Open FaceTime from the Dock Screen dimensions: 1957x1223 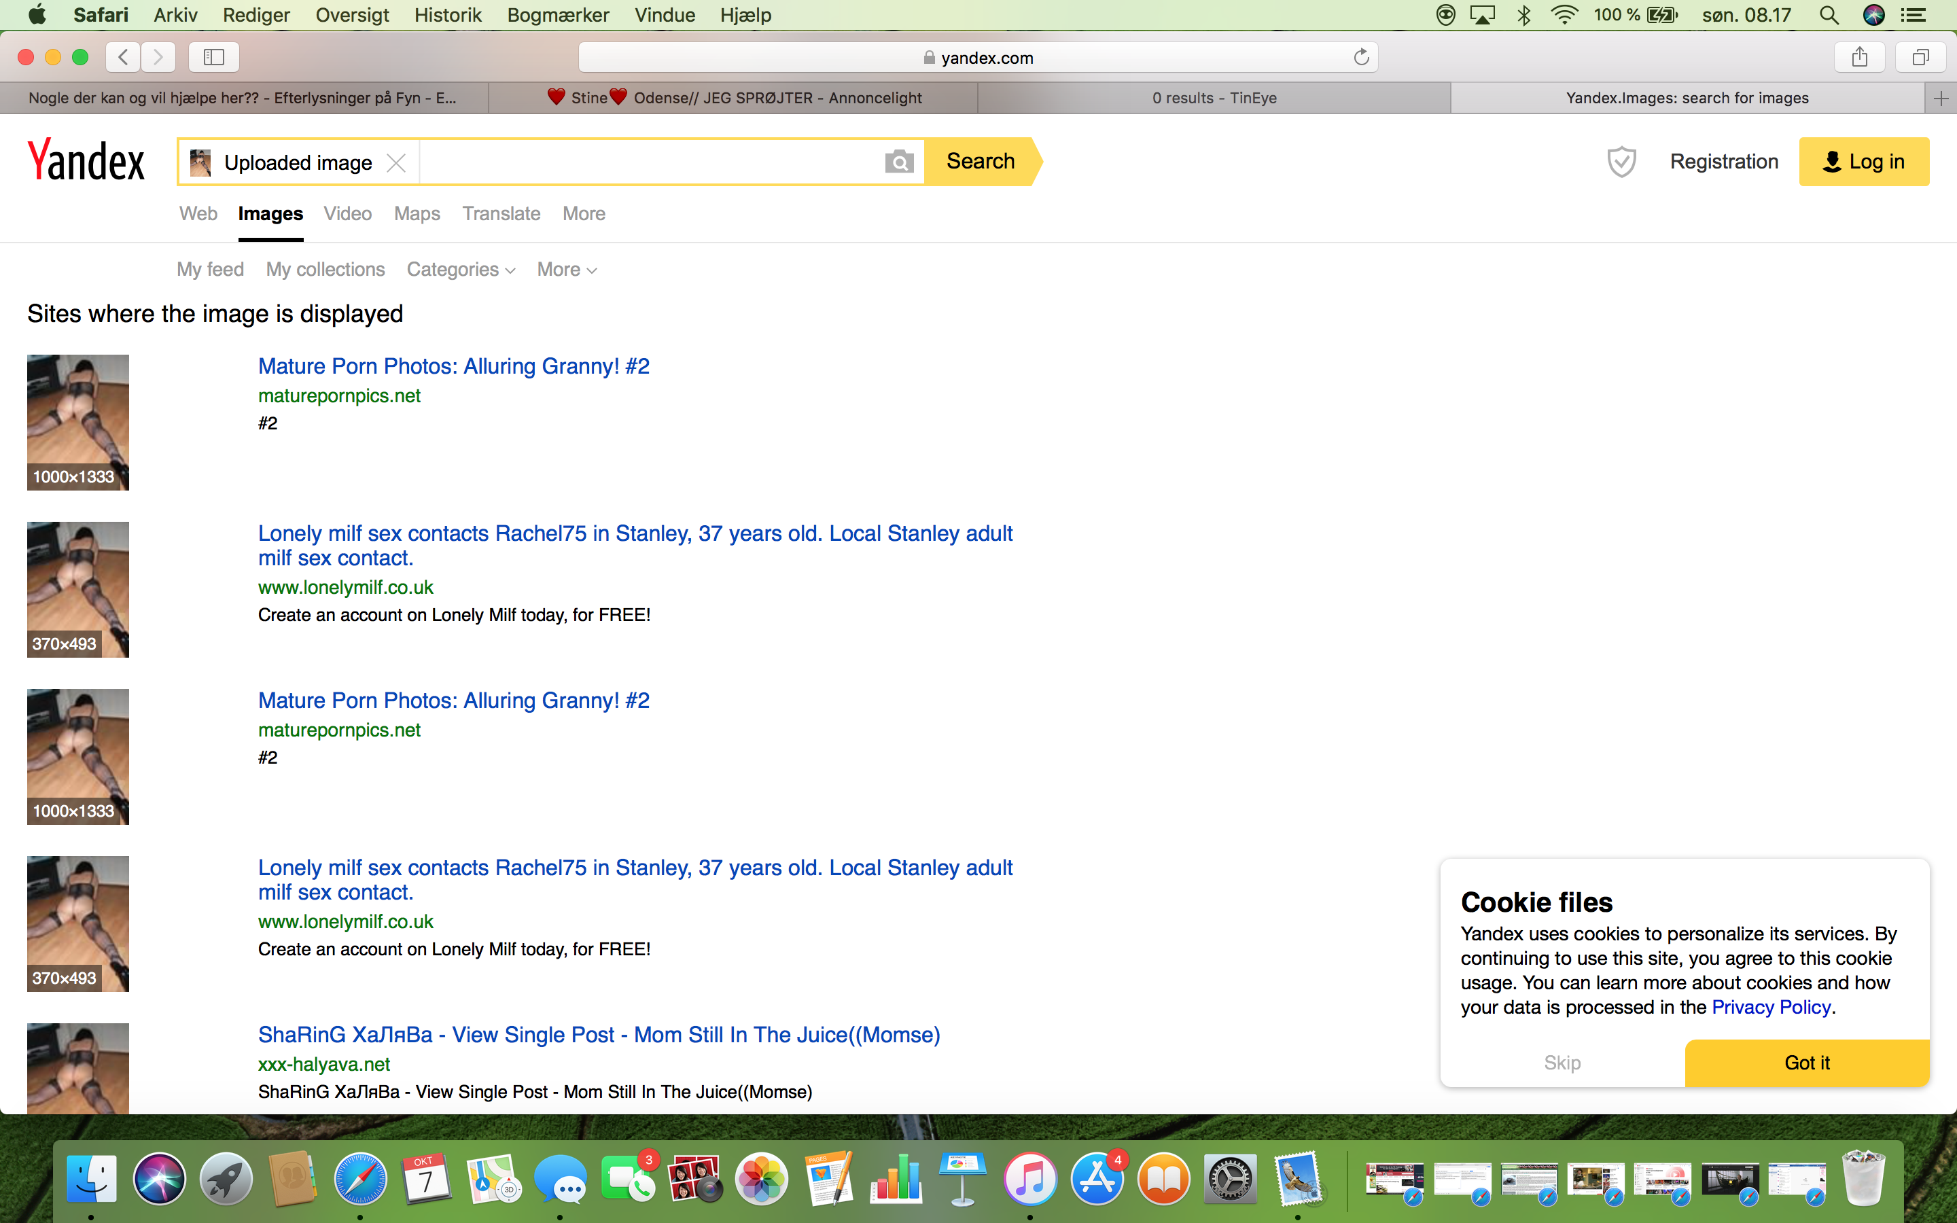coord(628,1179)
